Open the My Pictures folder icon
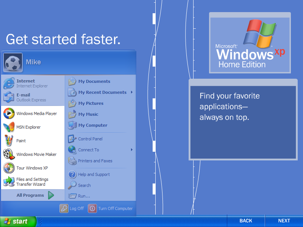The height and width of the screenshot is (227, 303). 72,103
